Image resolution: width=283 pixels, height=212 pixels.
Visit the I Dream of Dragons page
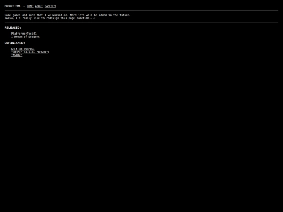coord(25,37)
